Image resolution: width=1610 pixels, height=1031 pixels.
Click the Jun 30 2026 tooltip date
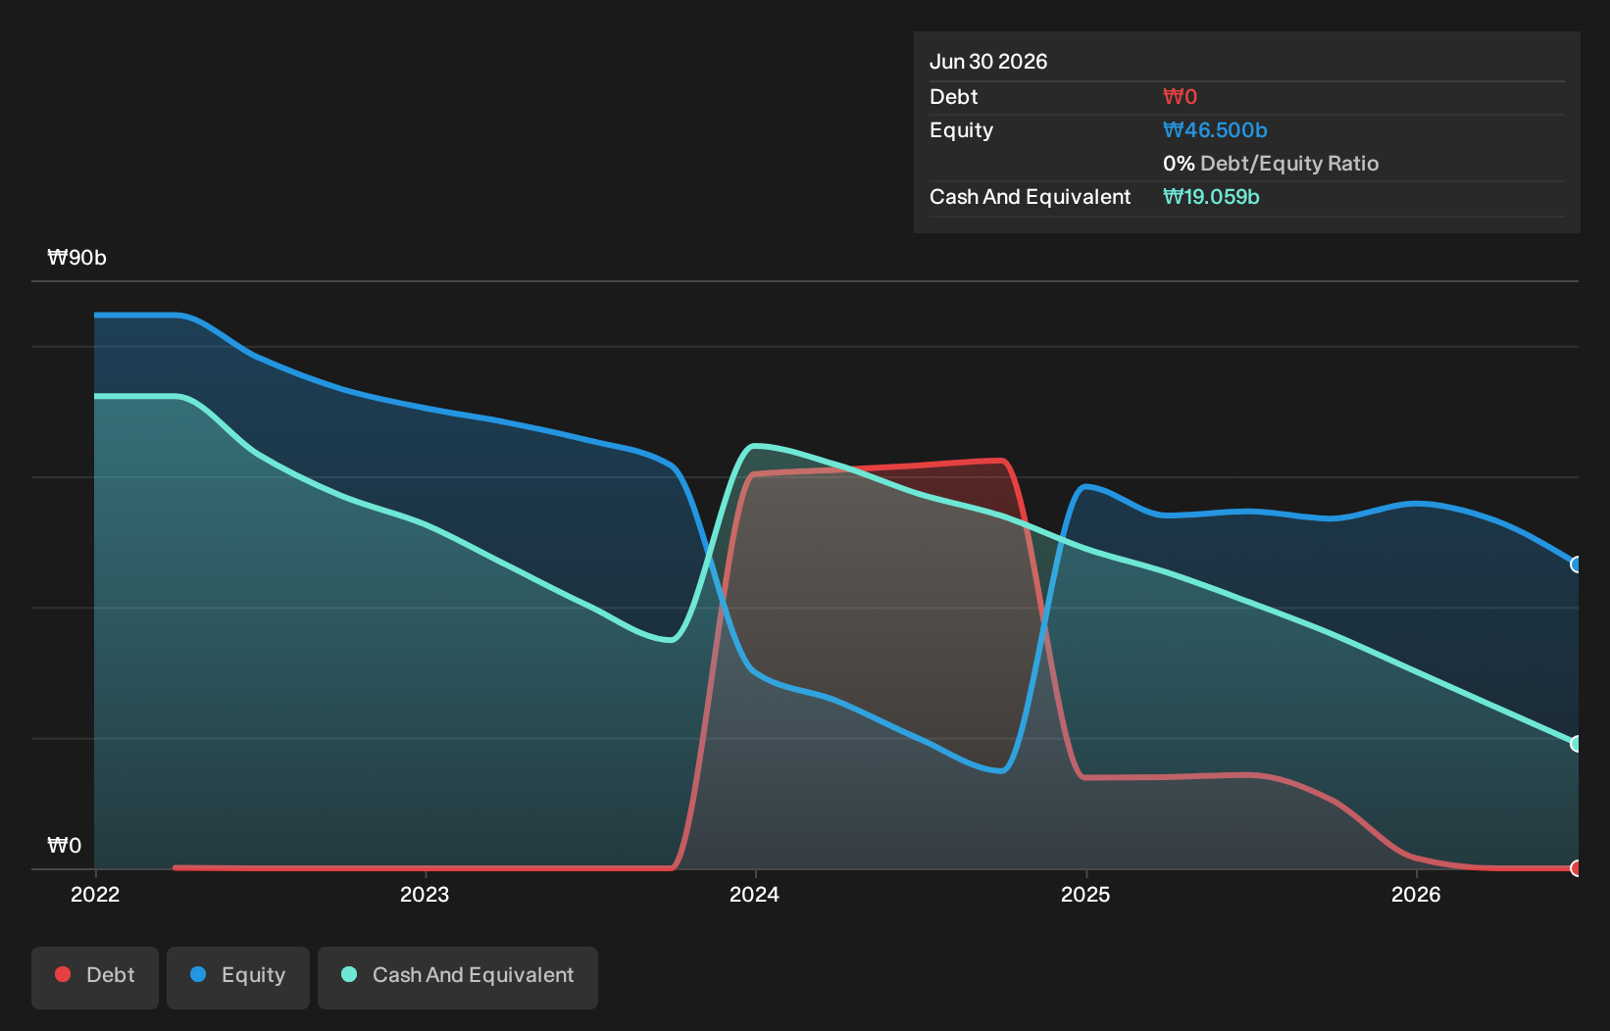pyautogui.click(x=988, y=62)
